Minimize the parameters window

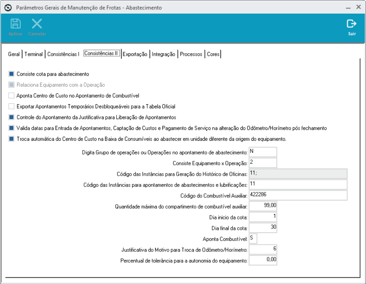point(348,8)
